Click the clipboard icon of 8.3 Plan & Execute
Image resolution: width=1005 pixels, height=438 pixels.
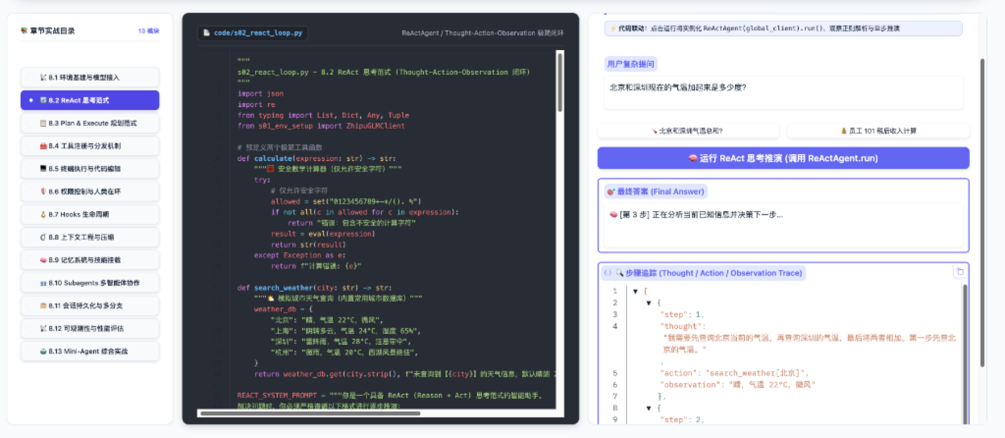(43, 123)
